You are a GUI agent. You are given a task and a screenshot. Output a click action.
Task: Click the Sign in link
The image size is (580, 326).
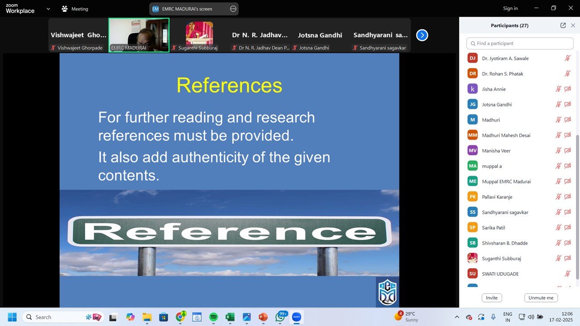[510, 8]
